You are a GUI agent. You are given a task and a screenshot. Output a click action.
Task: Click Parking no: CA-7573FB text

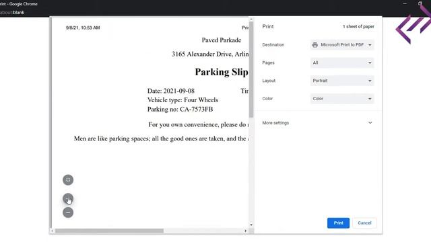coord(180,109)
